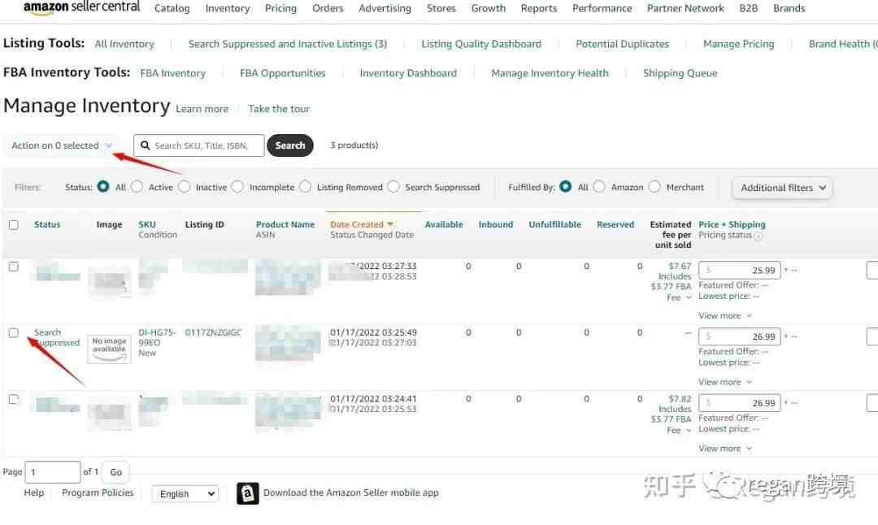Open the Inventory Dashboard link
The image size is (878, 525).
coord(408,73)
